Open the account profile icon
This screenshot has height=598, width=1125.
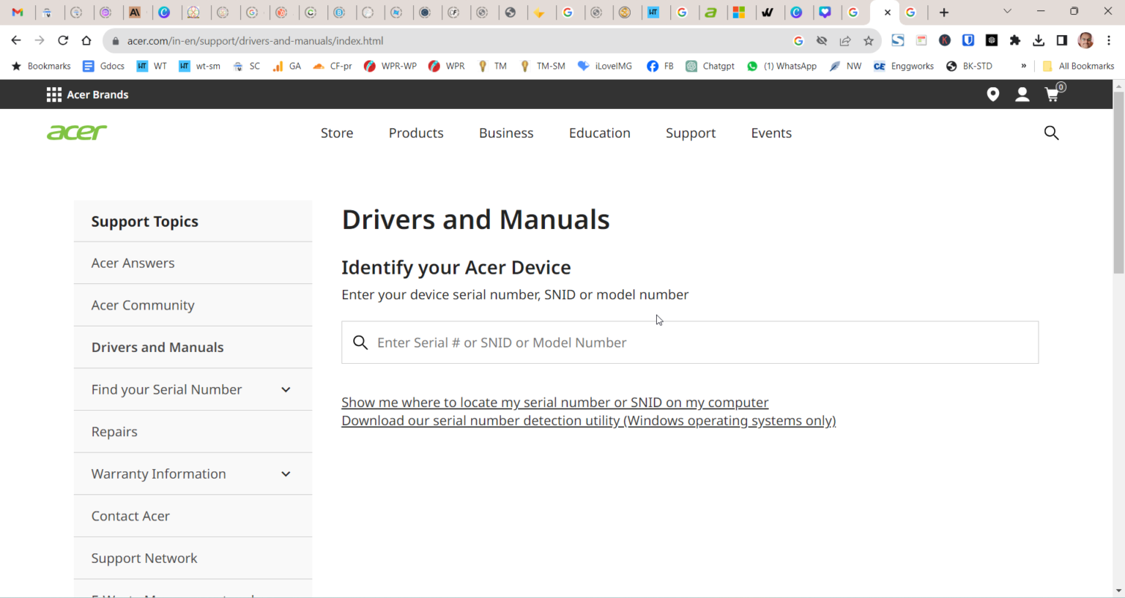[x=1022, y=94]
